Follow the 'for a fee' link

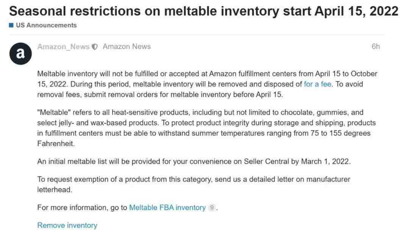click(x=317, y=84)
